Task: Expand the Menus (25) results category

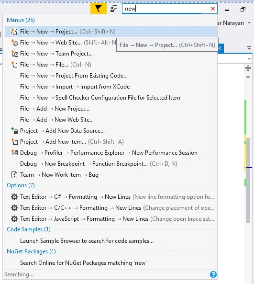Action: (x=21, y=20)
